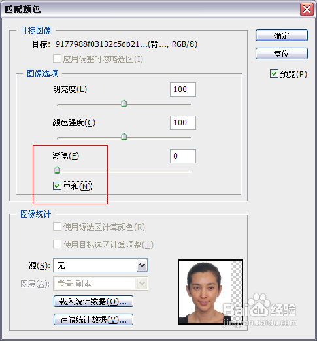Image resolution: width=317 pixels, height=341 pixels.
Task: Click the target file name text
Action: pos(126,44)
